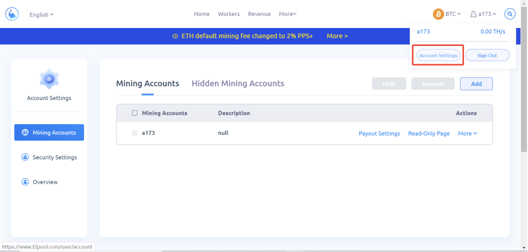The height and width of the screenshot is (252, 528).
Task: Go to the Home page
Action: pyautogui.click(x=202, y=14)
